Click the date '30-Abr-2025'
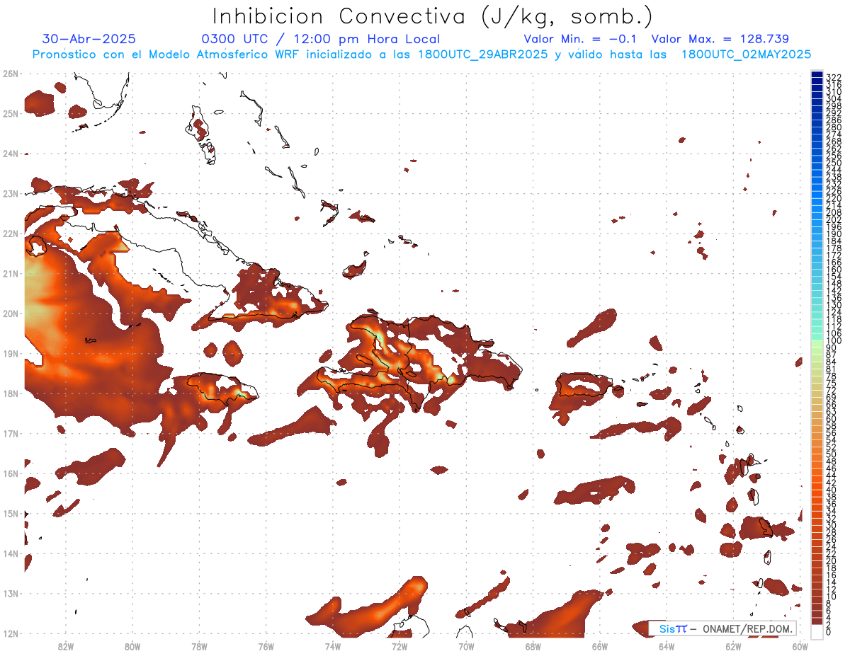Viewport: 850px width, 656px height. pyautogui.click(x=89, y=39)
